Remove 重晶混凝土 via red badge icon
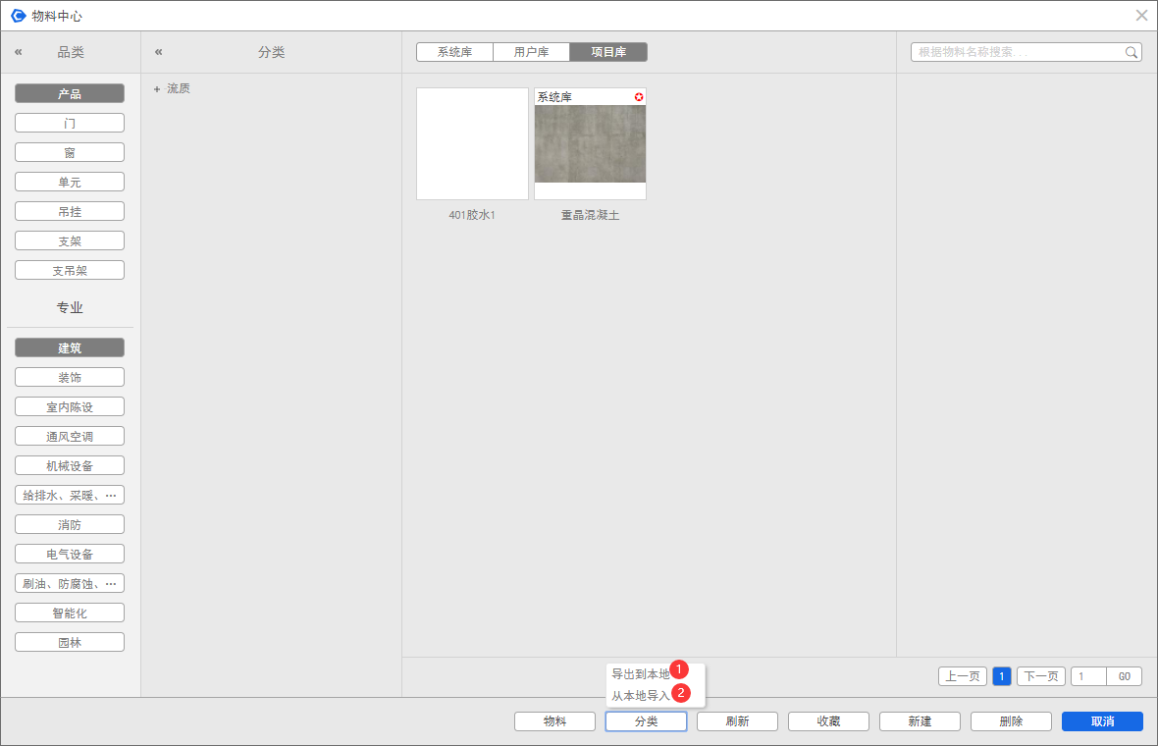Screen dimensions: 1158x746 639,96
